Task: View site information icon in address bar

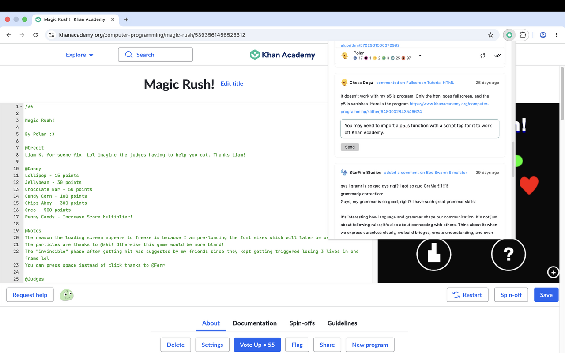Action: 51,35
